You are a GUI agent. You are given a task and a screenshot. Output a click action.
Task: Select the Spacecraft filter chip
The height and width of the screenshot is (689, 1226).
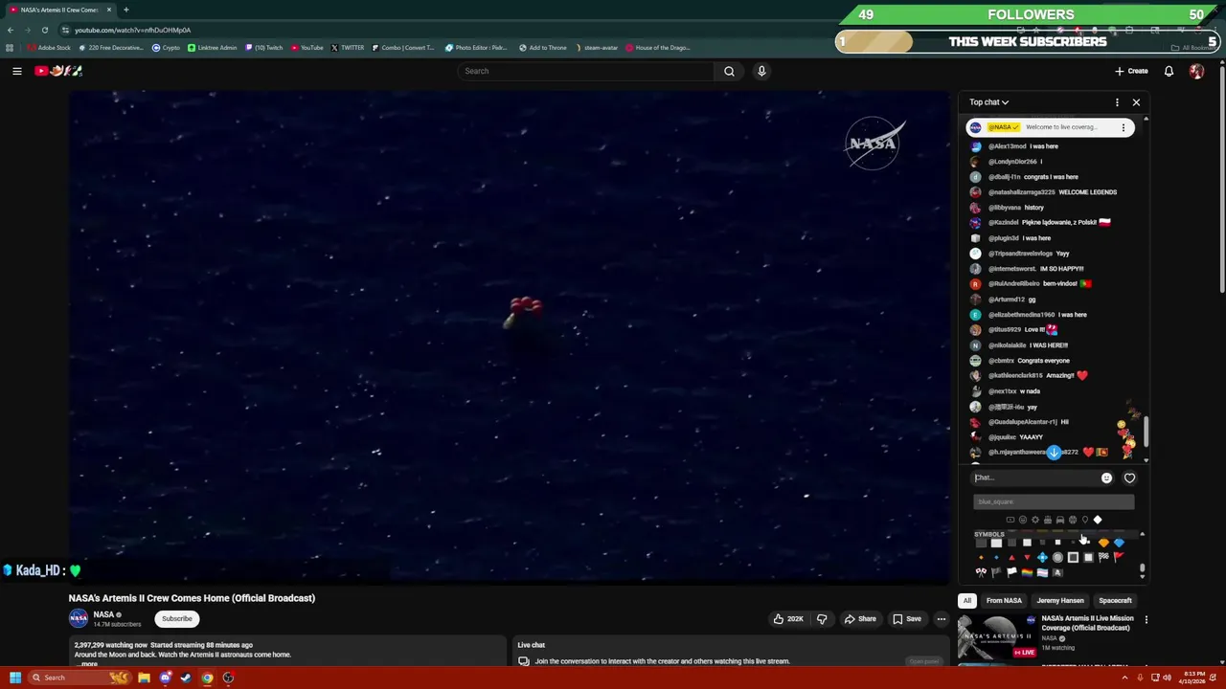click(x=1115, y=601)
